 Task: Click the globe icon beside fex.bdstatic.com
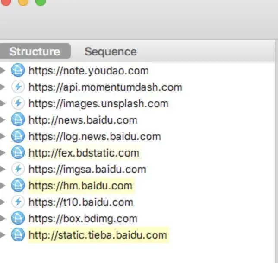18,153
